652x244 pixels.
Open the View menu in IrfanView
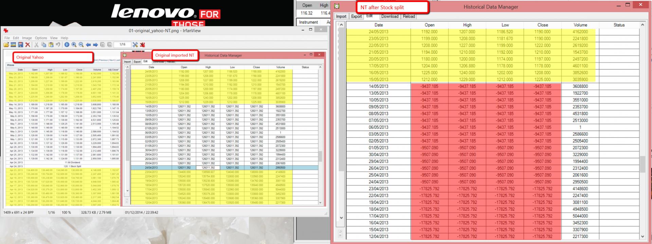[x=54, y=38]
